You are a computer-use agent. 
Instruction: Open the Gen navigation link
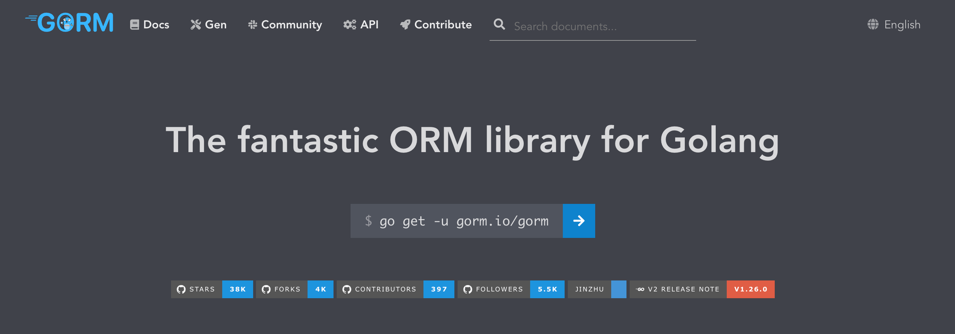[215, 25]
